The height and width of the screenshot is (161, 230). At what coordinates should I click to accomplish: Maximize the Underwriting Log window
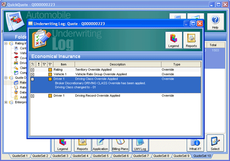coord(193,24)
